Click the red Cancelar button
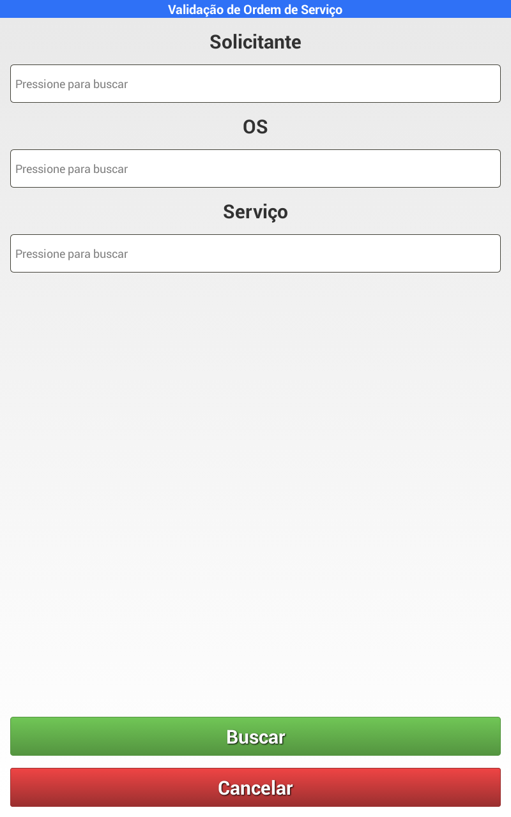 coord(256,788)
